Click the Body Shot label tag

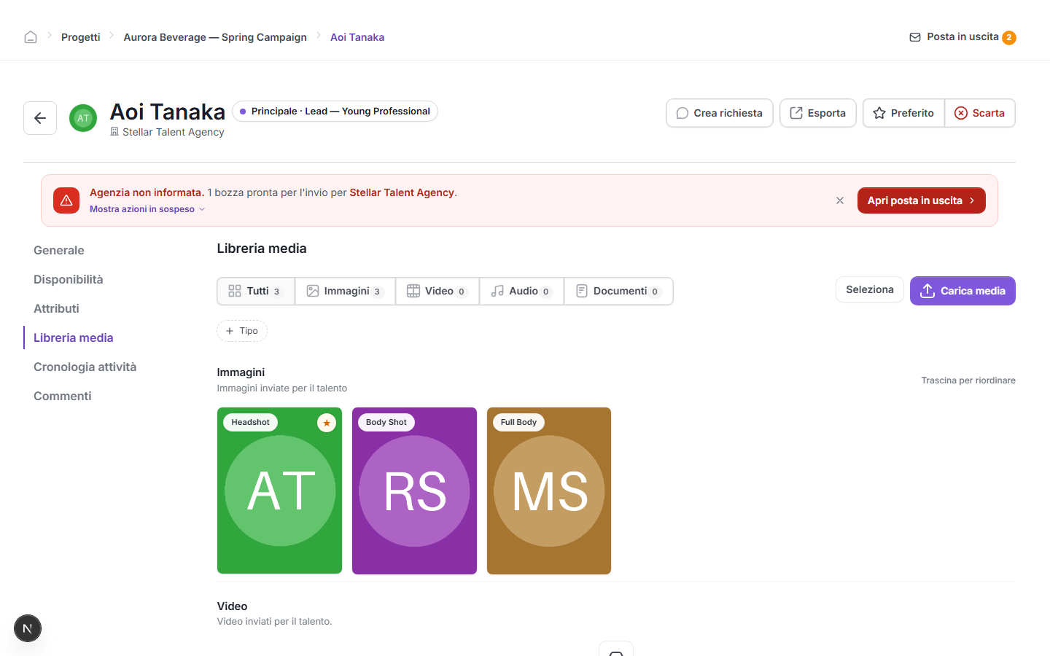pyautogui.click(x=386, y=423)
